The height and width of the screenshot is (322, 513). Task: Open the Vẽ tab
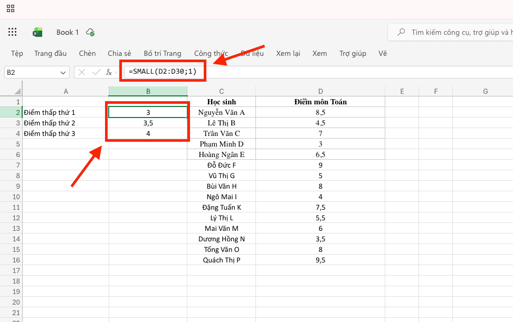pos(383,53)
